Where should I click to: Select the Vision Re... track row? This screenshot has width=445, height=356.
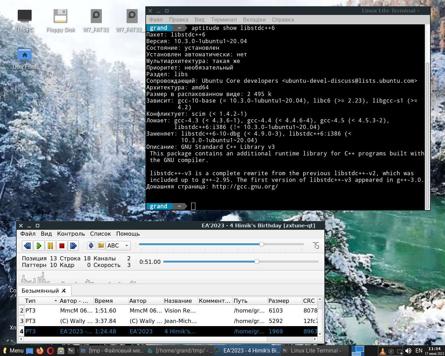(x=168, y=310)
